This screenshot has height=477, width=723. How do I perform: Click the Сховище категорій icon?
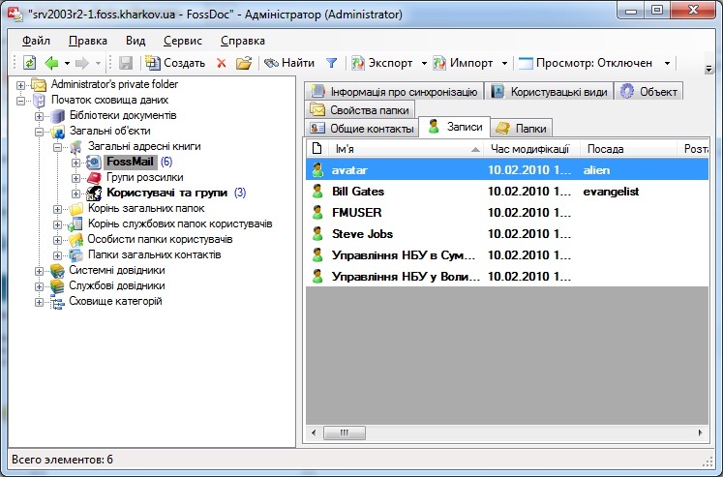[57, 302]
